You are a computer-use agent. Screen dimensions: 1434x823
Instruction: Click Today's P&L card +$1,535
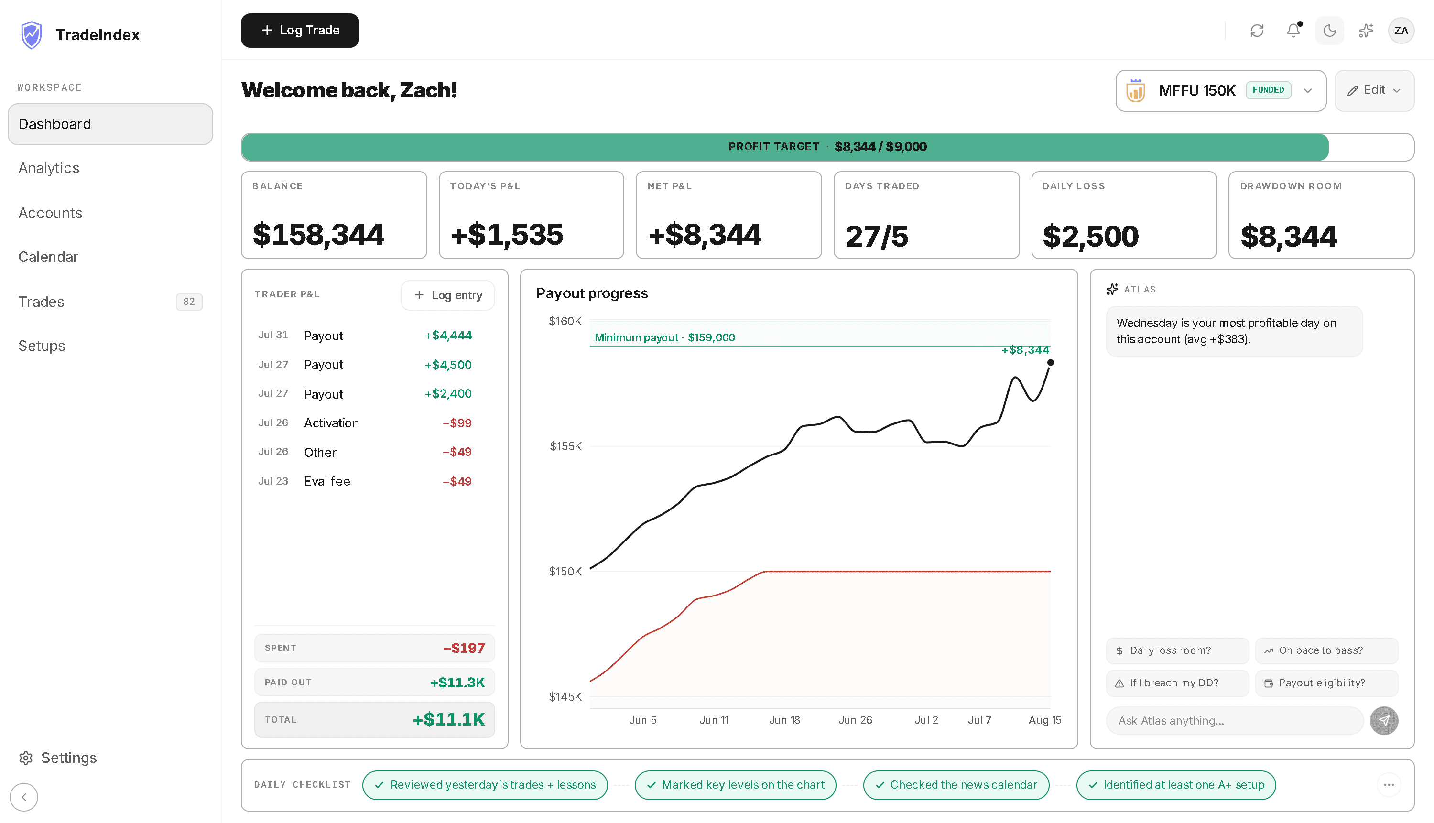coord(532,216)
